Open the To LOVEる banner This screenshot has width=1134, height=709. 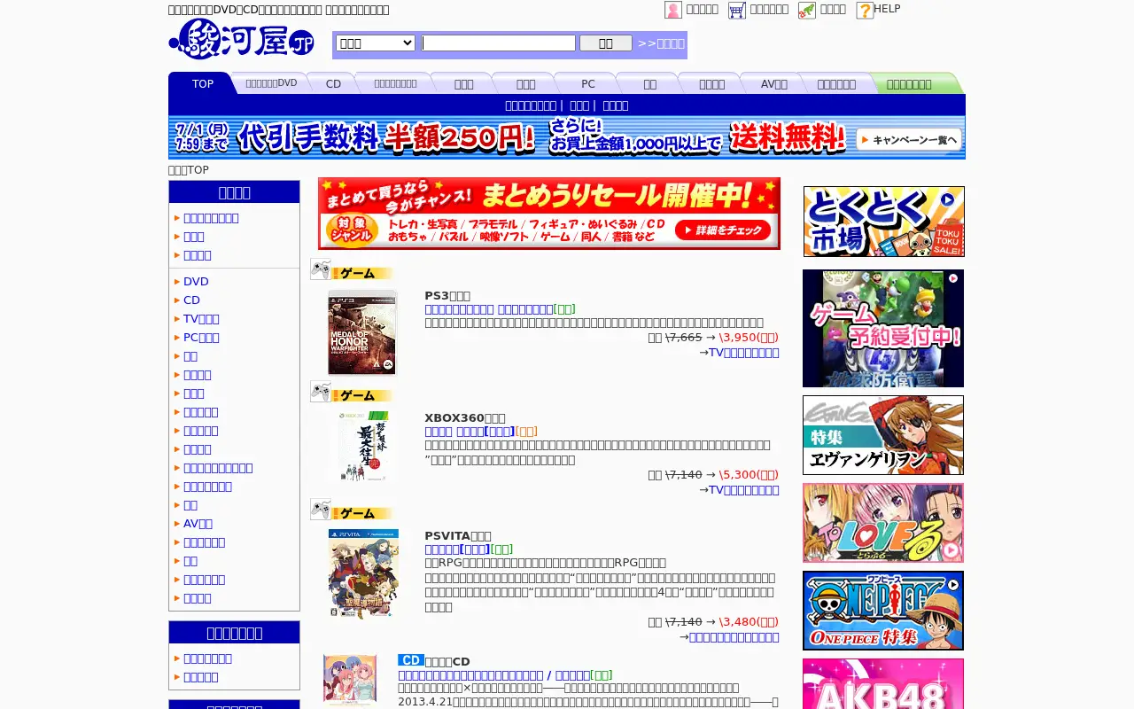[883, 523]
